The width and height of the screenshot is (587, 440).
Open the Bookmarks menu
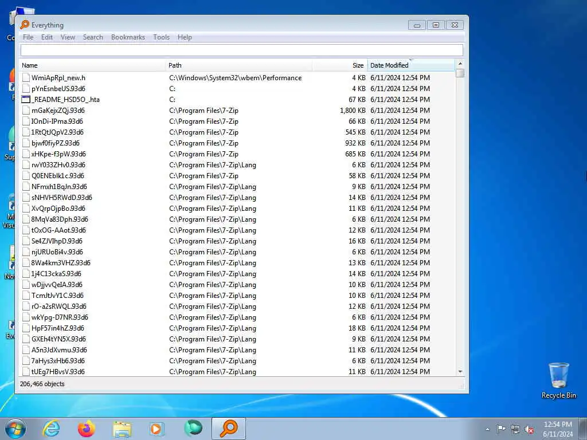(128, 37)
